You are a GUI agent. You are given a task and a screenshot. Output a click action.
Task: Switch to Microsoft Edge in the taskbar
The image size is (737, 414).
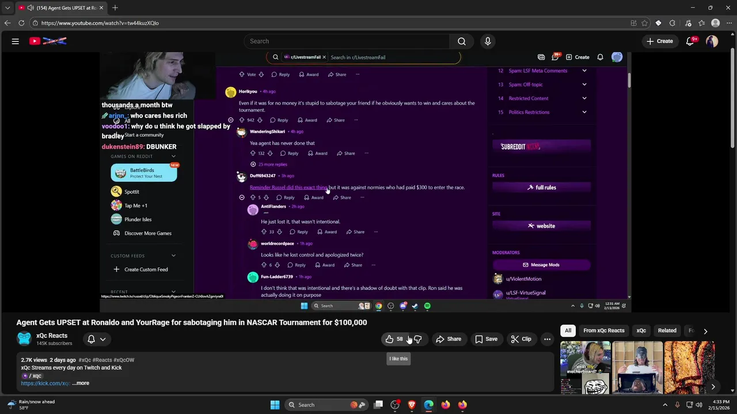(x=428, y=405)
